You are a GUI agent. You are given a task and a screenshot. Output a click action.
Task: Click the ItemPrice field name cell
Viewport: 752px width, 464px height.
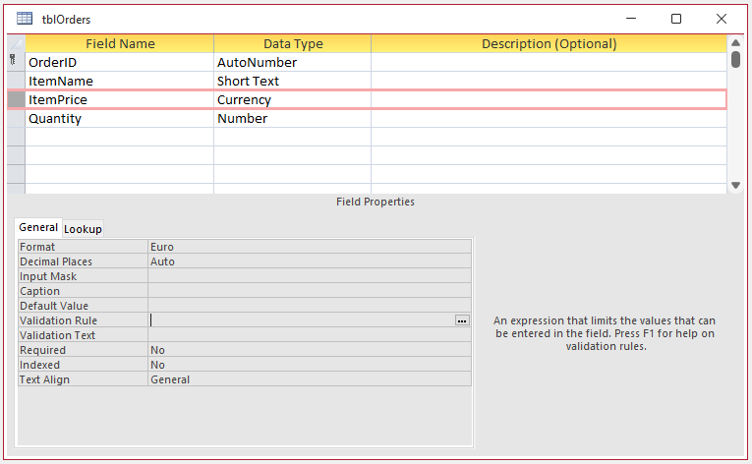click(119, 100)
